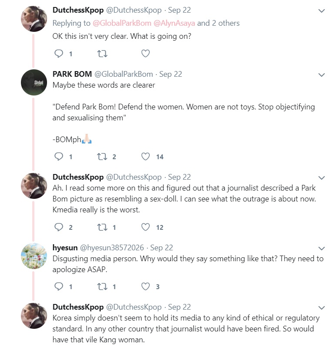Like PARK BOM's tweet with 14 likes
The height and width of the screenshot is (348, 334).
(146, 157)
